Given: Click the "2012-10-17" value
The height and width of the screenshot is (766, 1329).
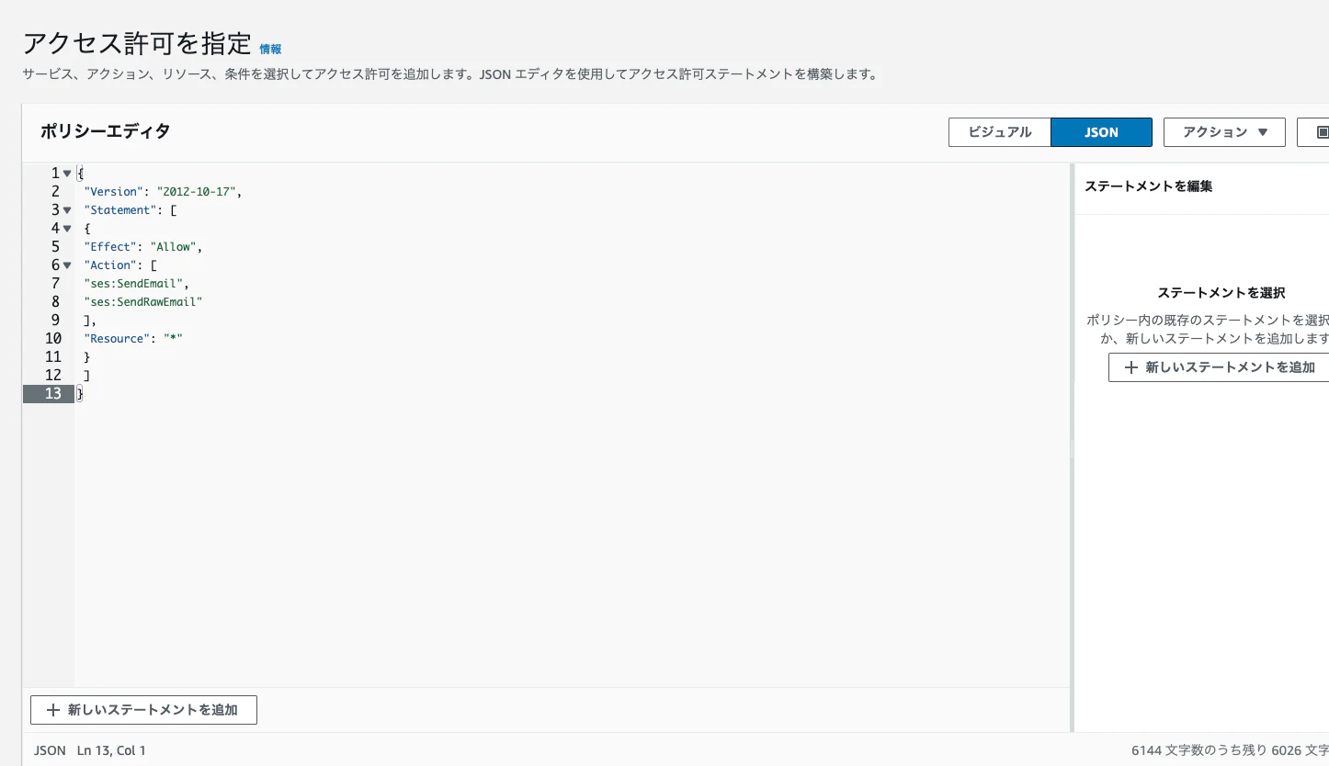Looking at the screenshot, I should click(x=199, y=192).
